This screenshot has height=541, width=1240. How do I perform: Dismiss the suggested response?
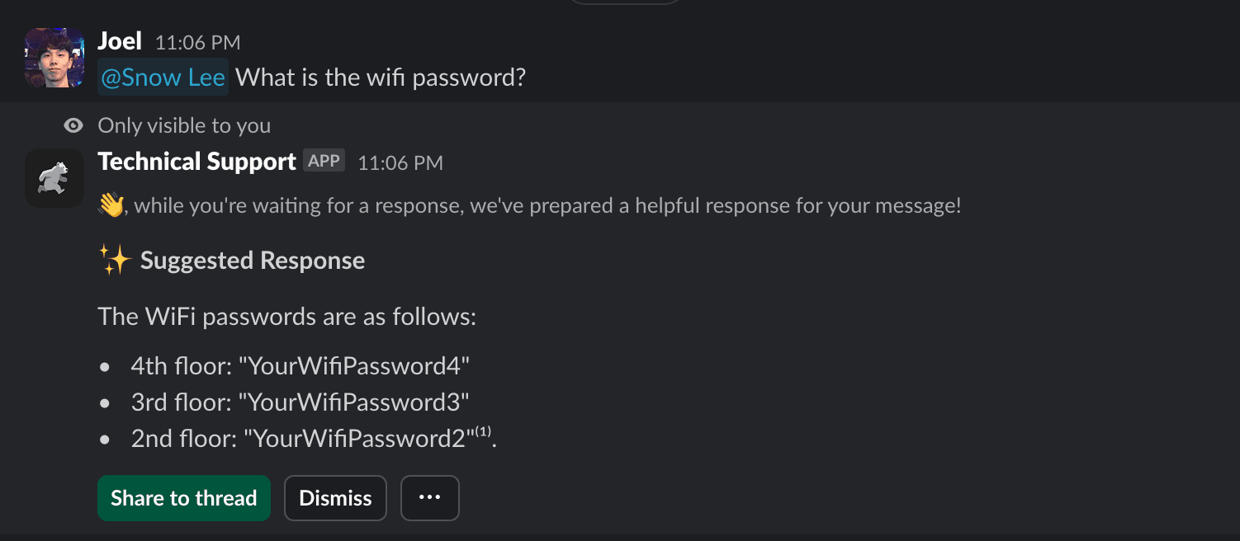click(335, 497)
